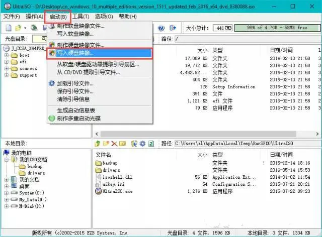Expand the sources folder in disc tree
Viewport: 322px width, 237px height.
click(7, 68)
